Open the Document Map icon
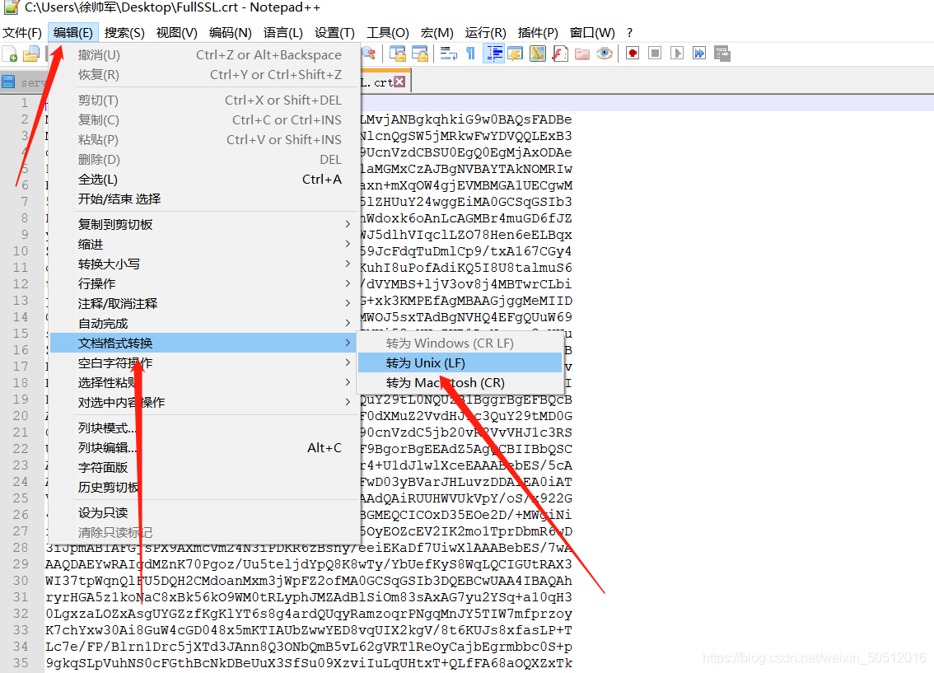Image resolution: width=934 pixels, height=673 pixels. [538, 54]
